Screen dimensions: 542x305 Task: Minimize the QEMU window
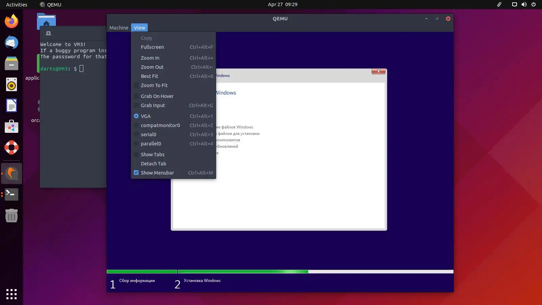click(x=426, y=19)
